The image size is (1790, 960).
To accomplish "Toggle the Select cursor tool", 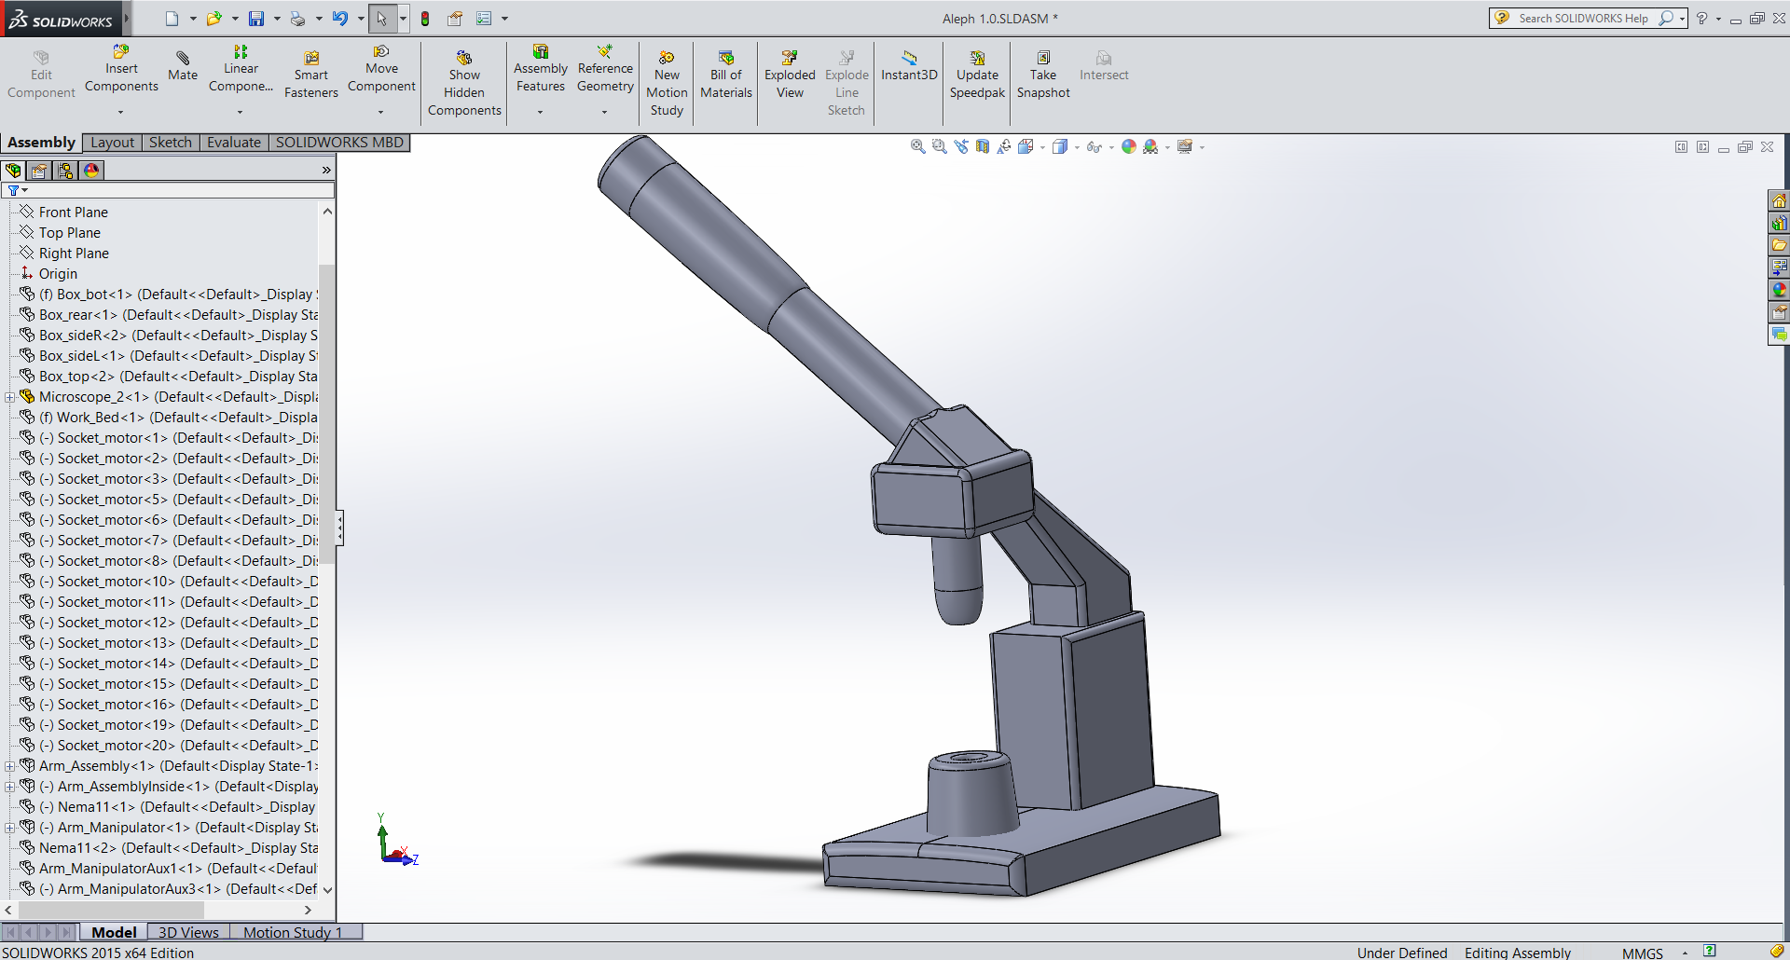I will [381, 19].
